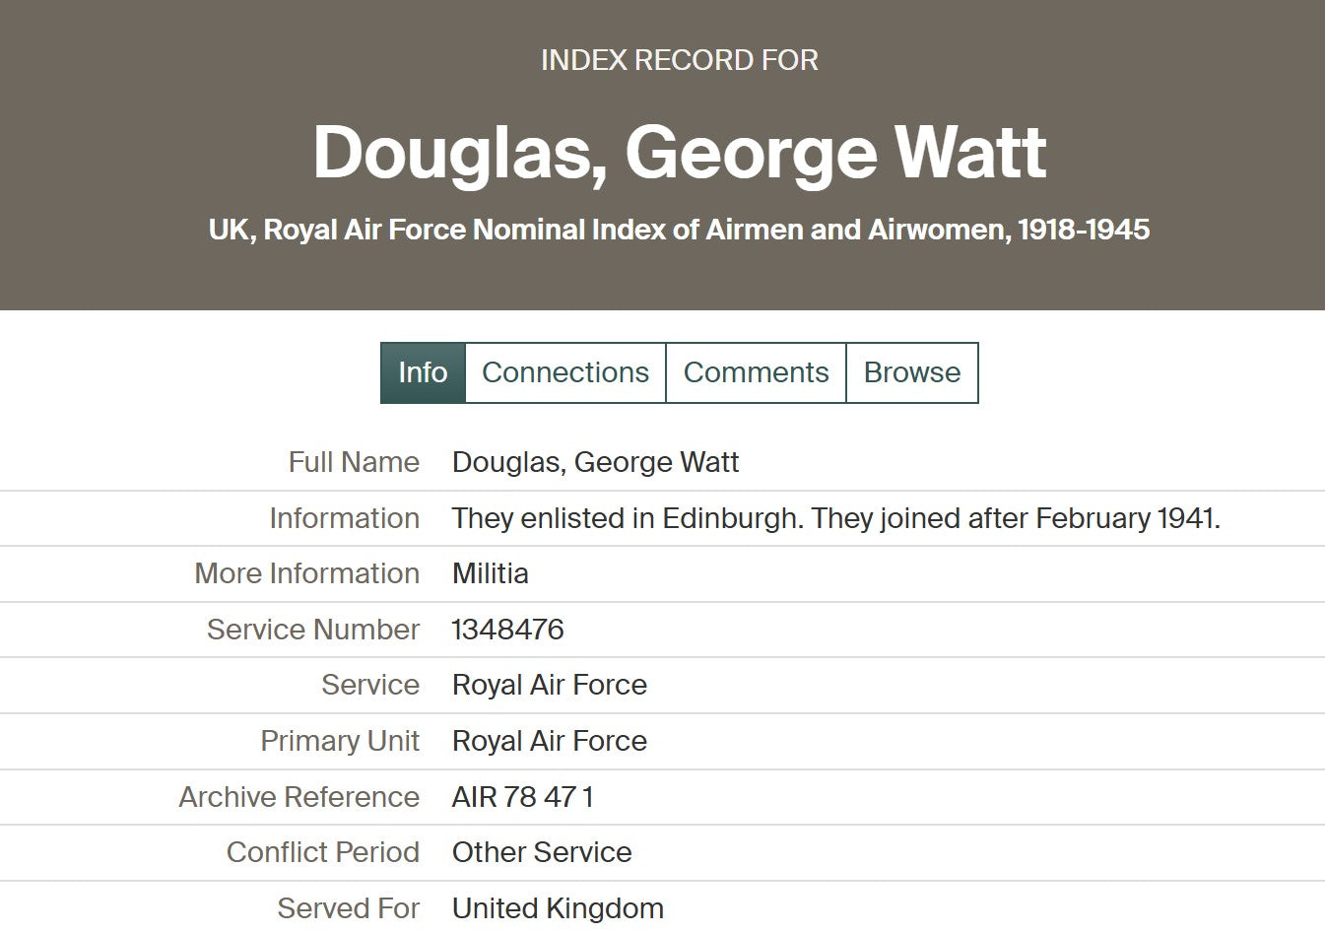Viewport: 1325px width, 933px height.
Task: Click 'Royal Air Force' in the Primary Unit row
Action: coord(550,741)
